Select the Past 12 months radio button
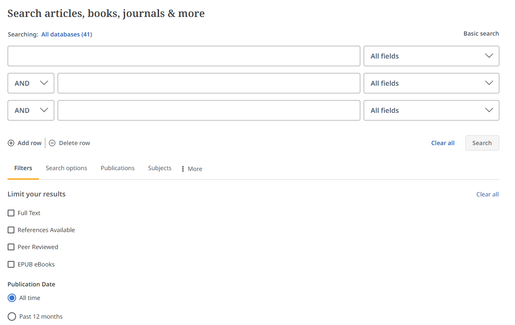 [12, 317]
